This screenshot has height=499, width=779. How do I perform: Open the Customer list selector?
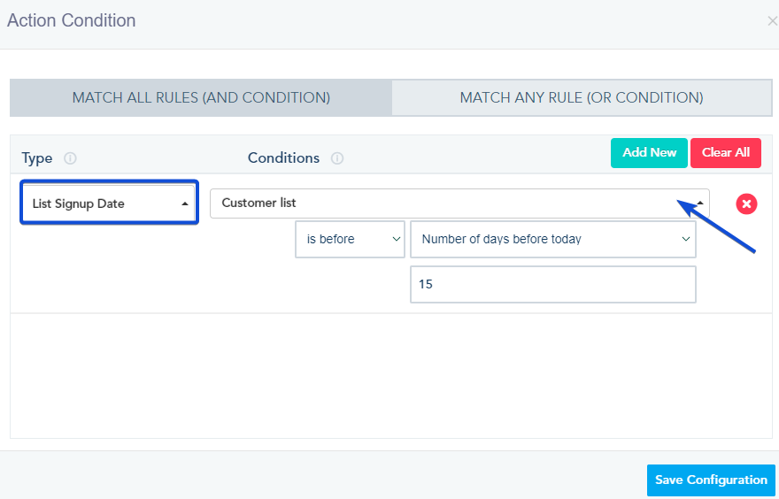coord(459,203)
